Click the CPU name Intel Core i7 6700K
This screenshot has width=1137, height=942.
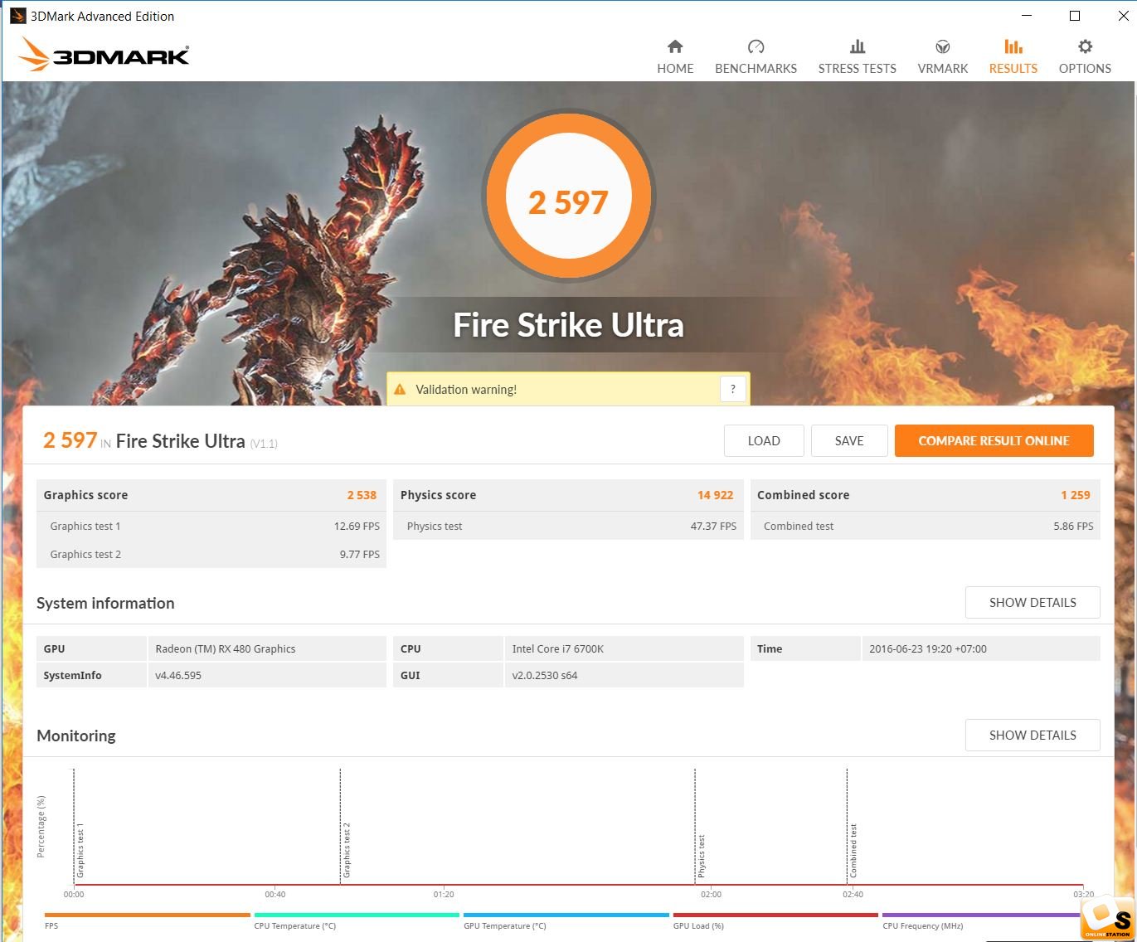pyautogui.click(x=557, y=648)
